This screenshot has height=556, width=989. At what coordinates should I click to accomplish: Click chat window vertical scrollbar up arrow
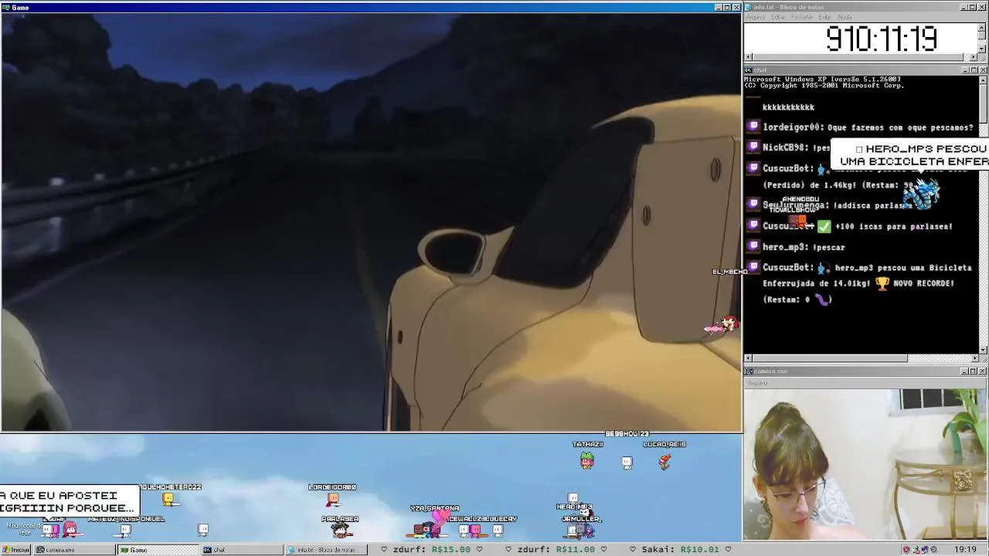coord(982,80)
